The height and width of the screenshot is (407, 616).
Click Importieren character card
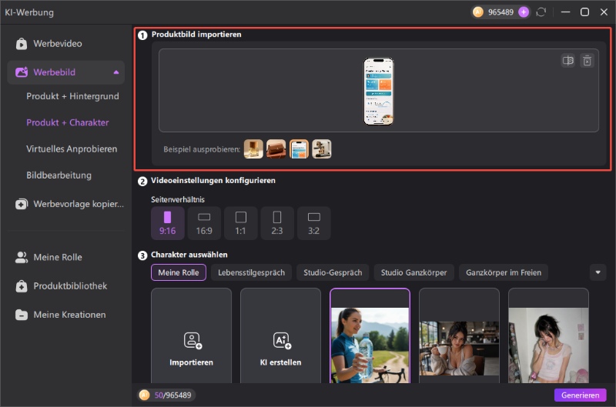tap(191, 335)
